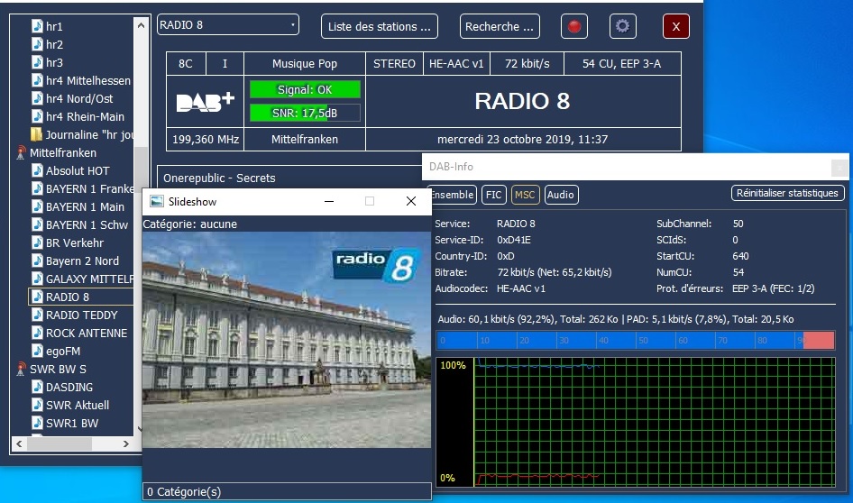Click station list horizontal scrollbar left arrow

point(19,444)
